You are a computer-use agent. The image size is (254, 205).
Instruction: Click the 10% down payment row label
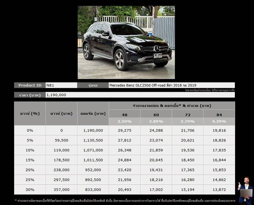click(x=30, y=150)
